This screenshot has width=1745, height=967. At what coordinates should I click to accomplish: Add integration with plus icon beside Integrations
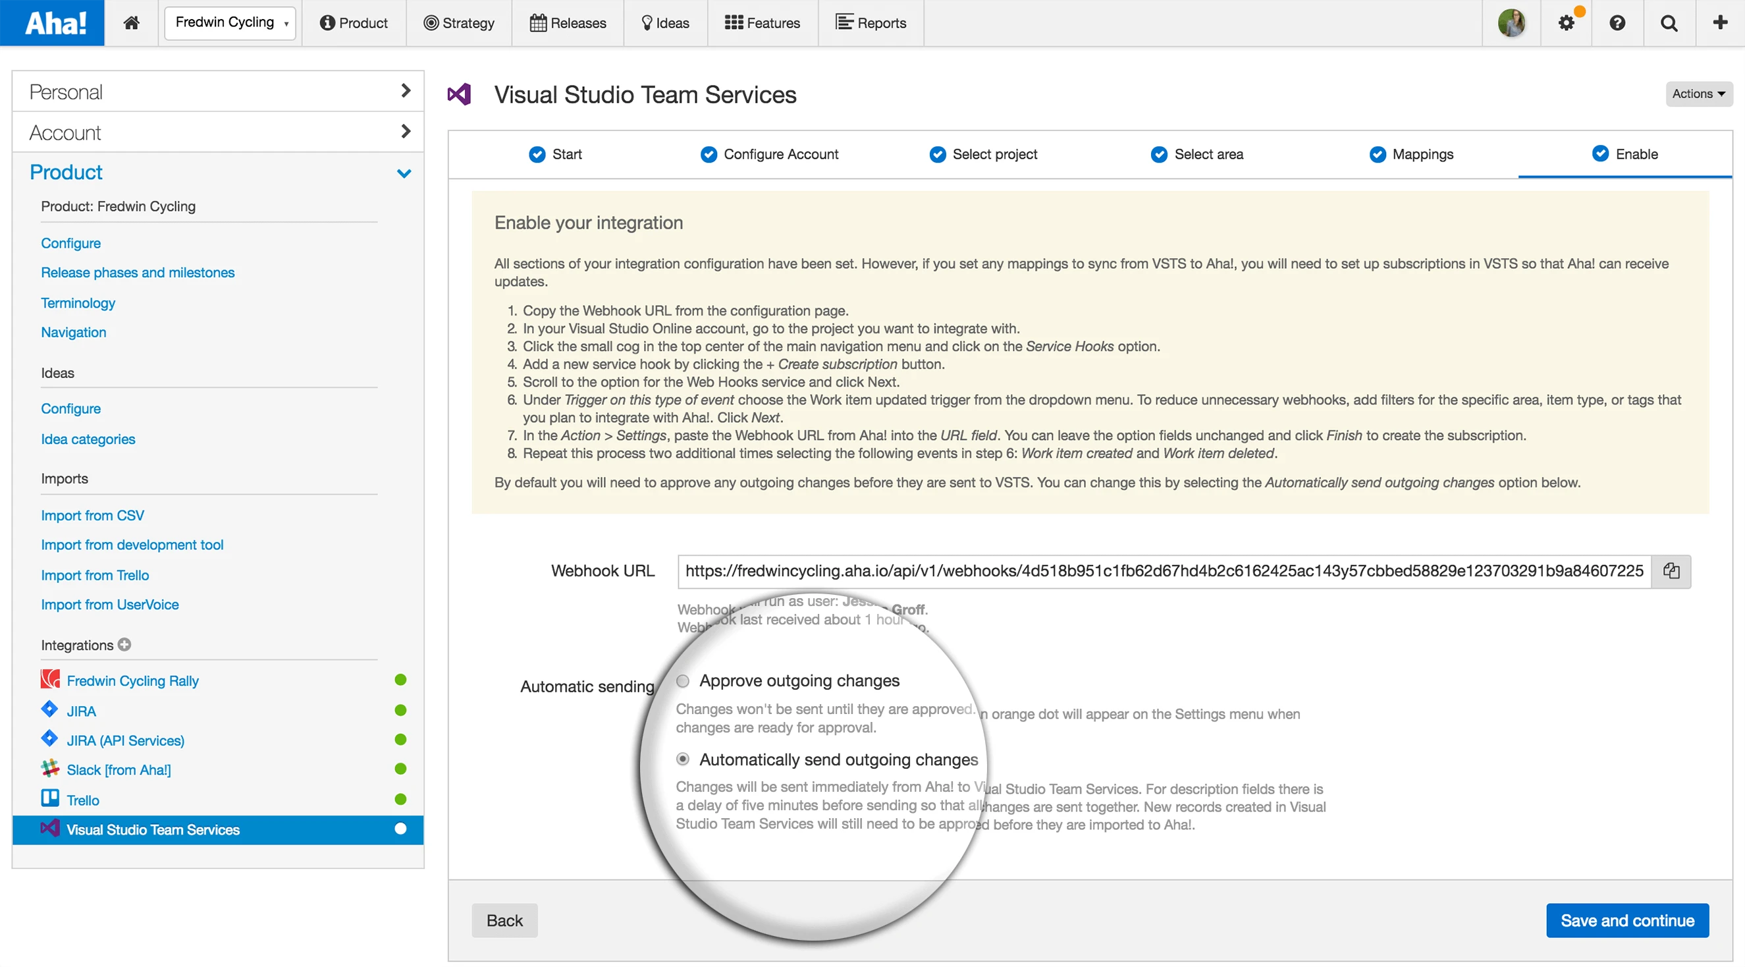(x=124, y=644)
